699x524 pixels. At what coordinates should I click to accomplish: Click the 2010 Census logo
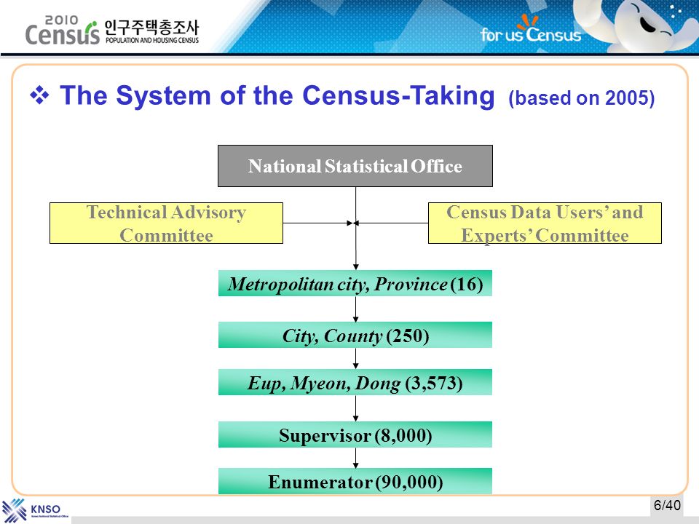(63, 31)
